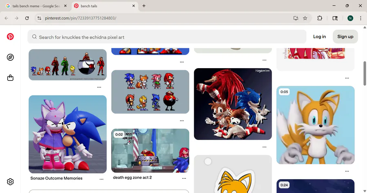
Task: Open a new browser tab
Action: (x=144, y=6)
